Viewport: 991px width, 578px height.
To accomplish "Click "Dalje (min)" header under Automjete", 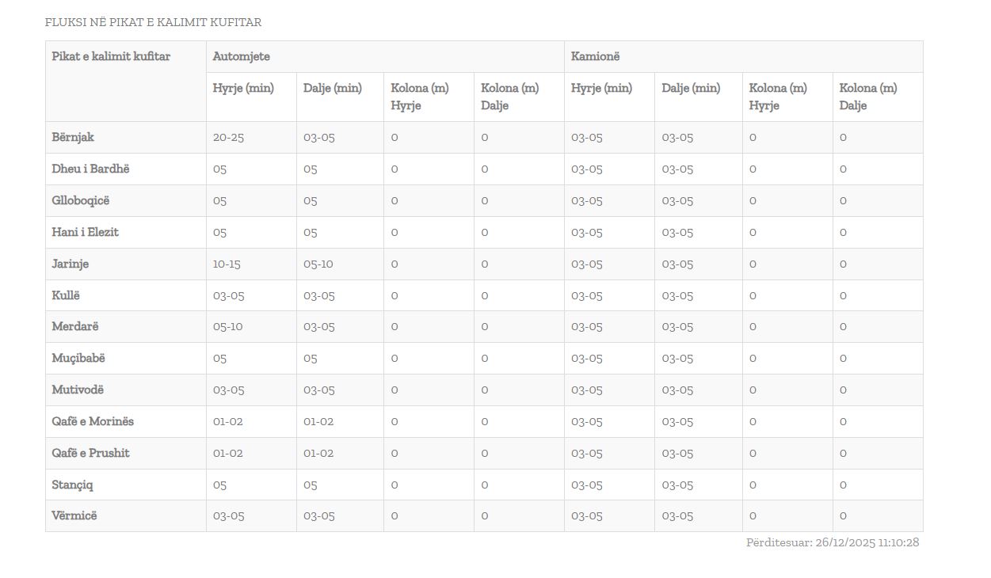I will pos(332,89).
